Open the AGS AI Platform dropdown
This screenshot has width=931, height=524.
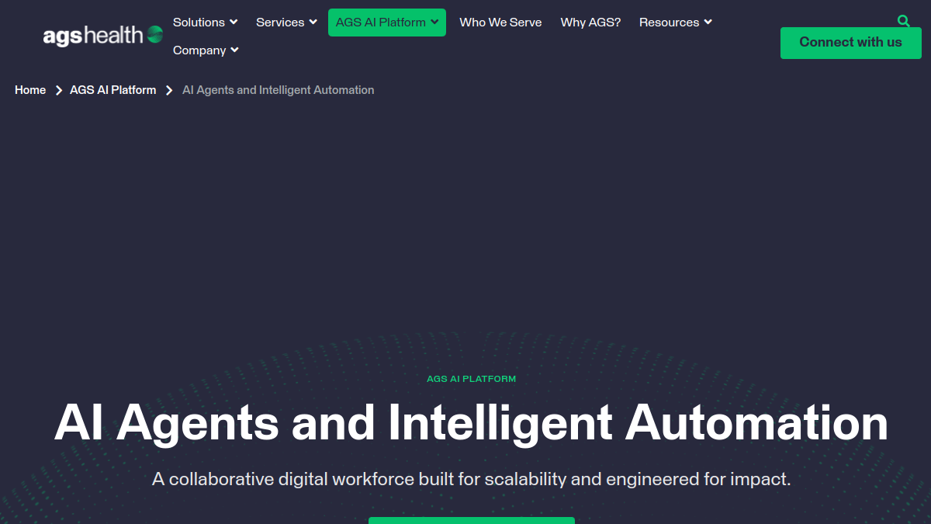[387, 23]
